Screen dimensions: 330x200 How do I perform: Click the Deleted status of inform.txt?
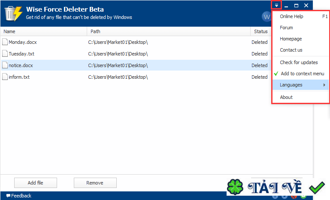260,77
